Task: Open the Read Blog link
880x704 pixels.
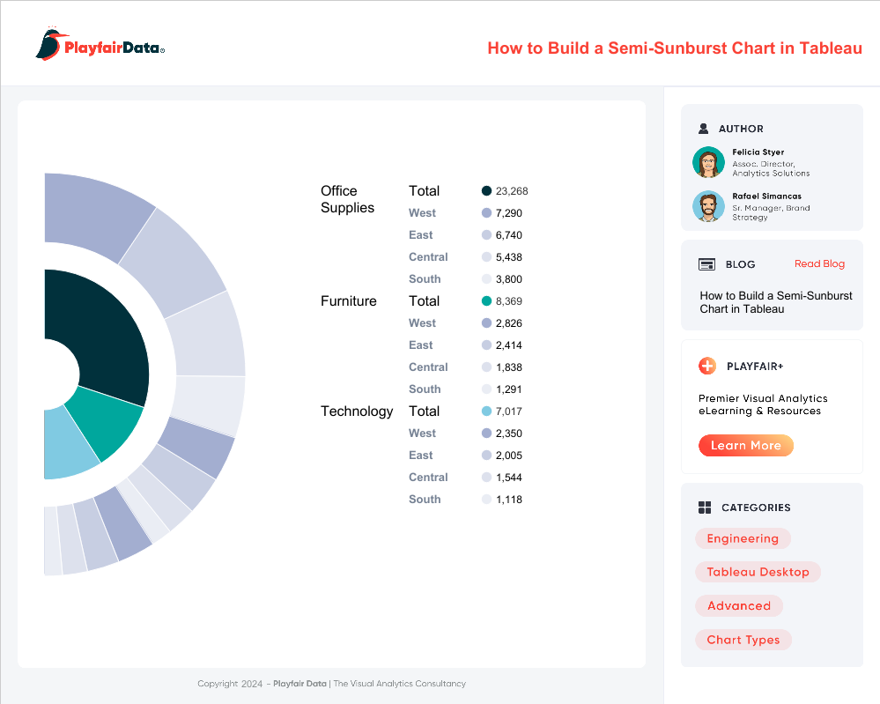Action: 819,264
